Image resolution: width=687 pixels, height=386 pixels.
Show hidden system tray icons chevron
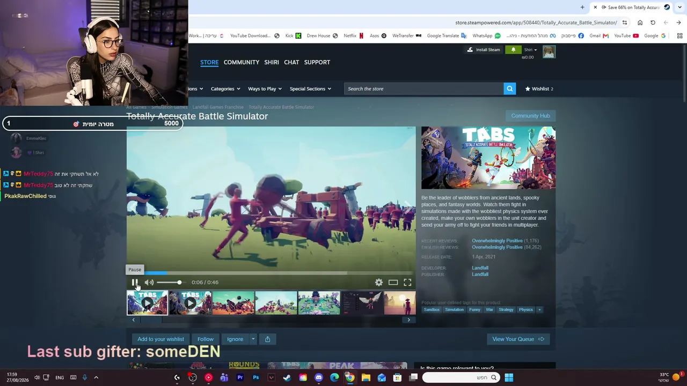pyautogui.click(x=96, y=377)
